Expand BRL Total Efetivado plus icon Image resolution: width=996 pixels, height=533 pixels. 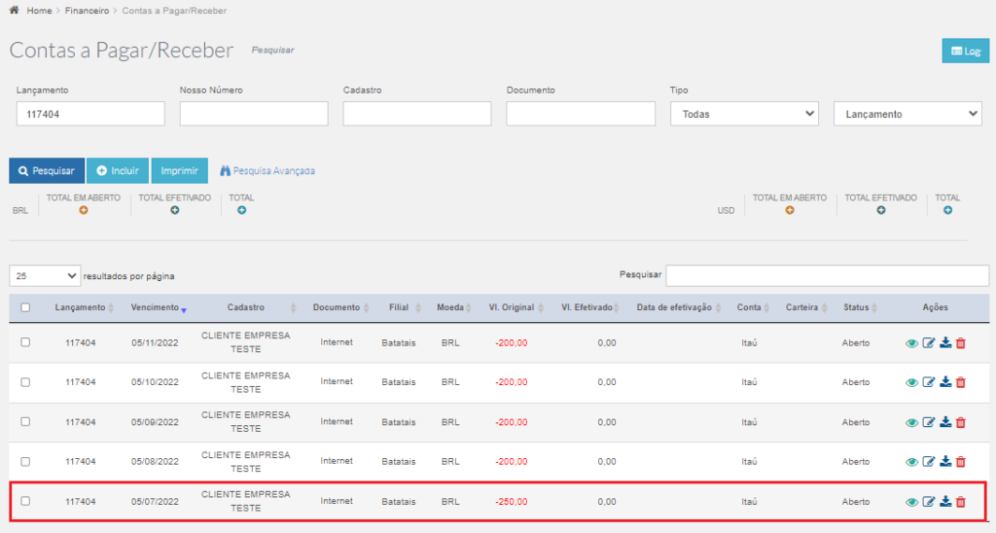(175, 210)
